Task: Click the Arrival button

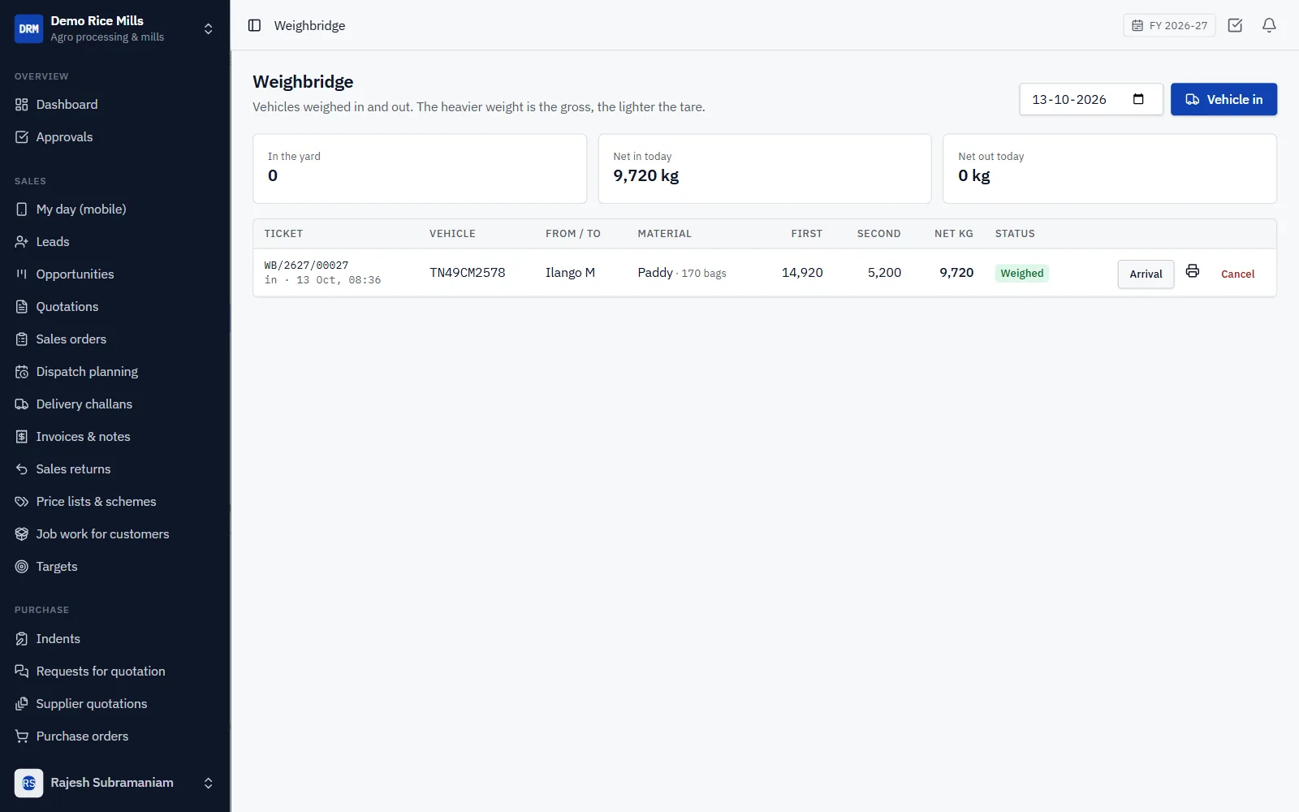Action: 1146,274
